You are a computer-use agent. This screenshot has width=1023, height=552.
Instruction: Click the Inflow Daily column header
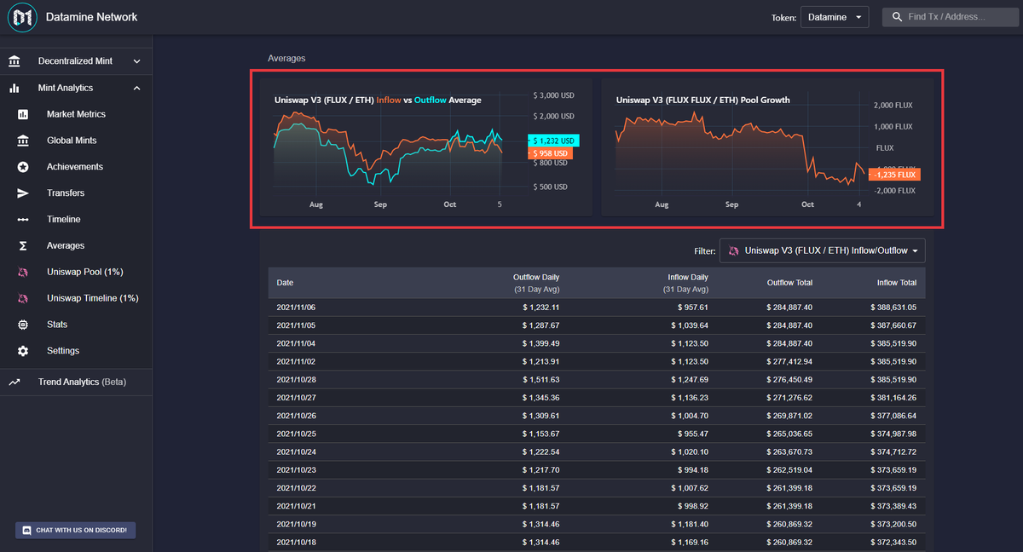(x=685, y=283)
